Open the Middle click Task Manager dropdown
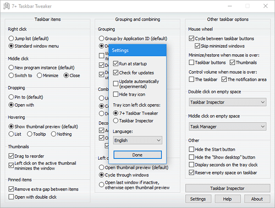 pyautogui.click(x=227, y=126)
